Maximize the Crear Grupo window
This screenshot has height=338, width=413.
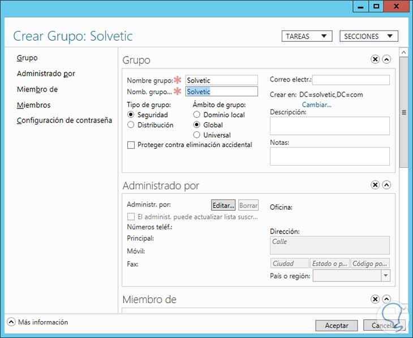[x=376, y=6]
